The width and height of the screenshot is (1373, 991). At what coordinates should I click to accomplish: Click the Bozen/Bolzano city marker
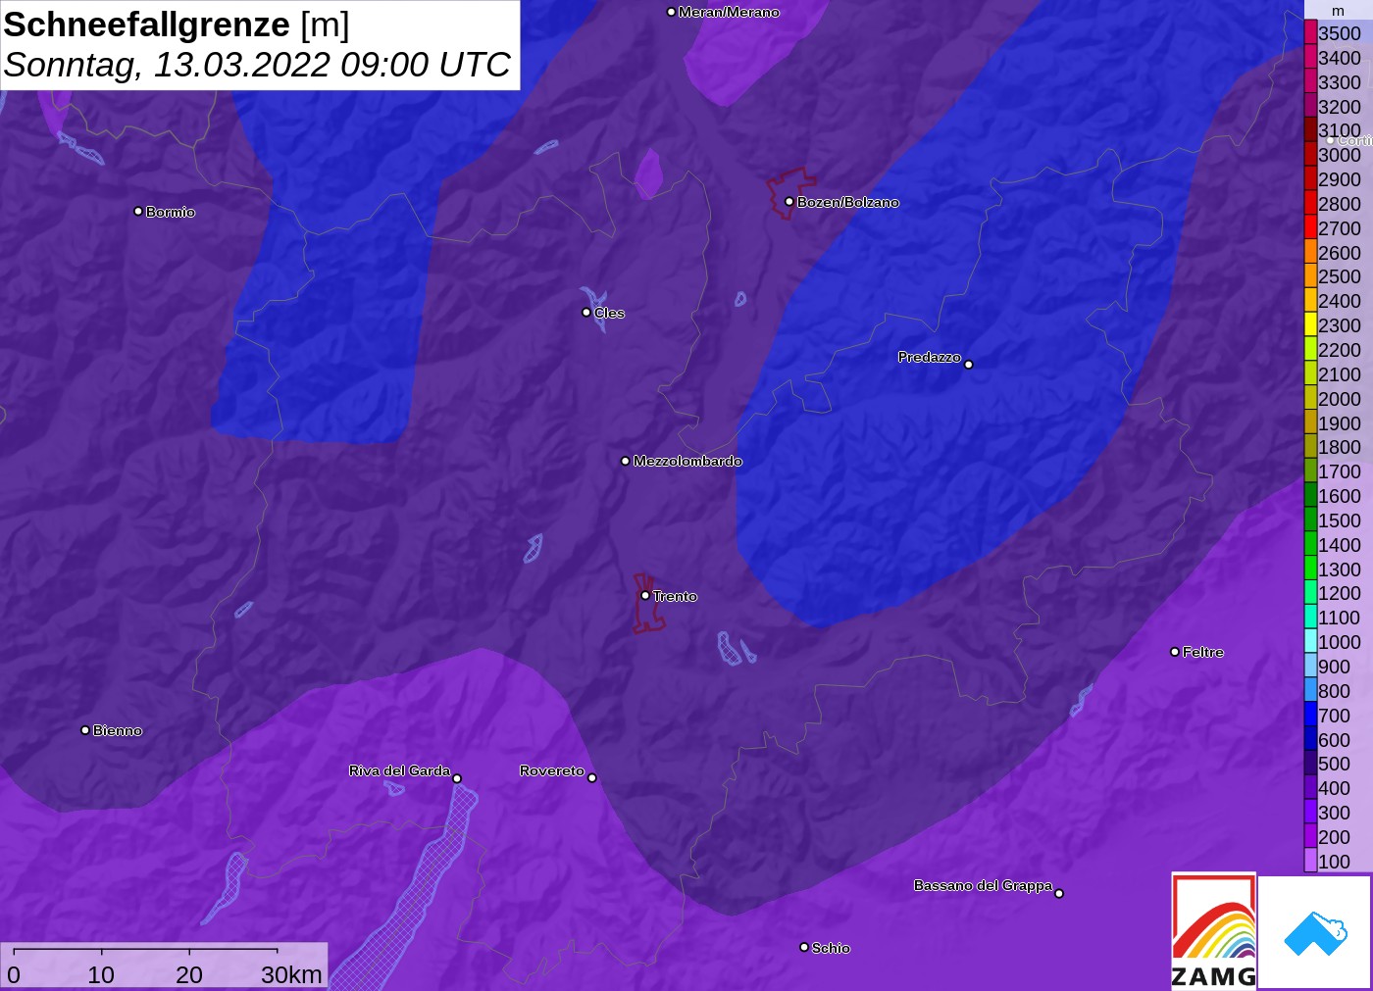789,202
